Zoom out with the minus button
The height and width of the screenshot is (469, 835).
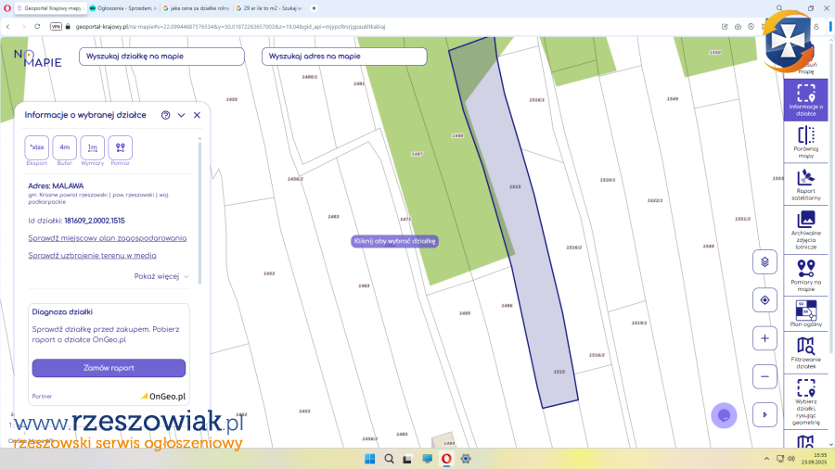pos(764,377)
